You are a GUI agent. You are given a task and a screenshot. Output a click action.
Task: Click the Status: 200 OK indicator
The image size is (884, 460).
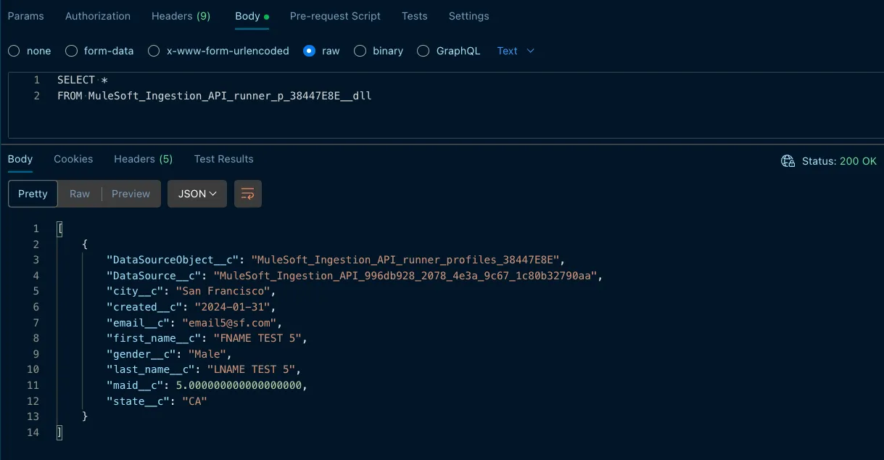[839, 161]
